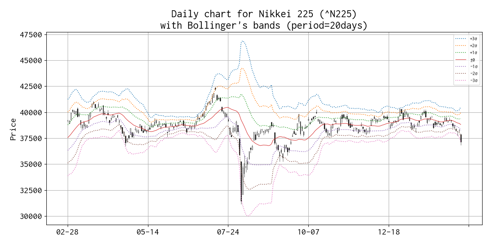Click the last candlestick at the chart's right end
The height and width of the screenshot is (246, 492).
point(461,139)
